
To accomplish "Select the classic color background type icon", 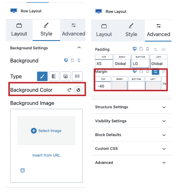I will click(x=42, y=76).
